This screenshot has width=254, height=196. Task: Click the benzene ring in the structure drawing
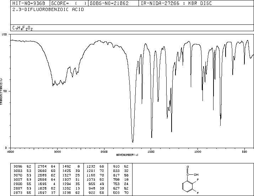click(x=188, y=186)
